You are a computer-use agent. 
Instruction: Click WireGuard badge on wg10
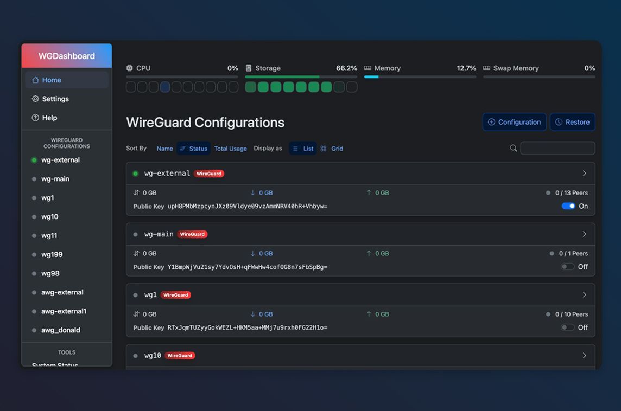point(180,355)
